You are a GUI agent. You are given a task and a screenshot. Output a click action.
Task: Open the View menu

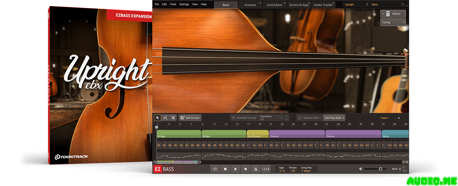[x=195, y=4]
